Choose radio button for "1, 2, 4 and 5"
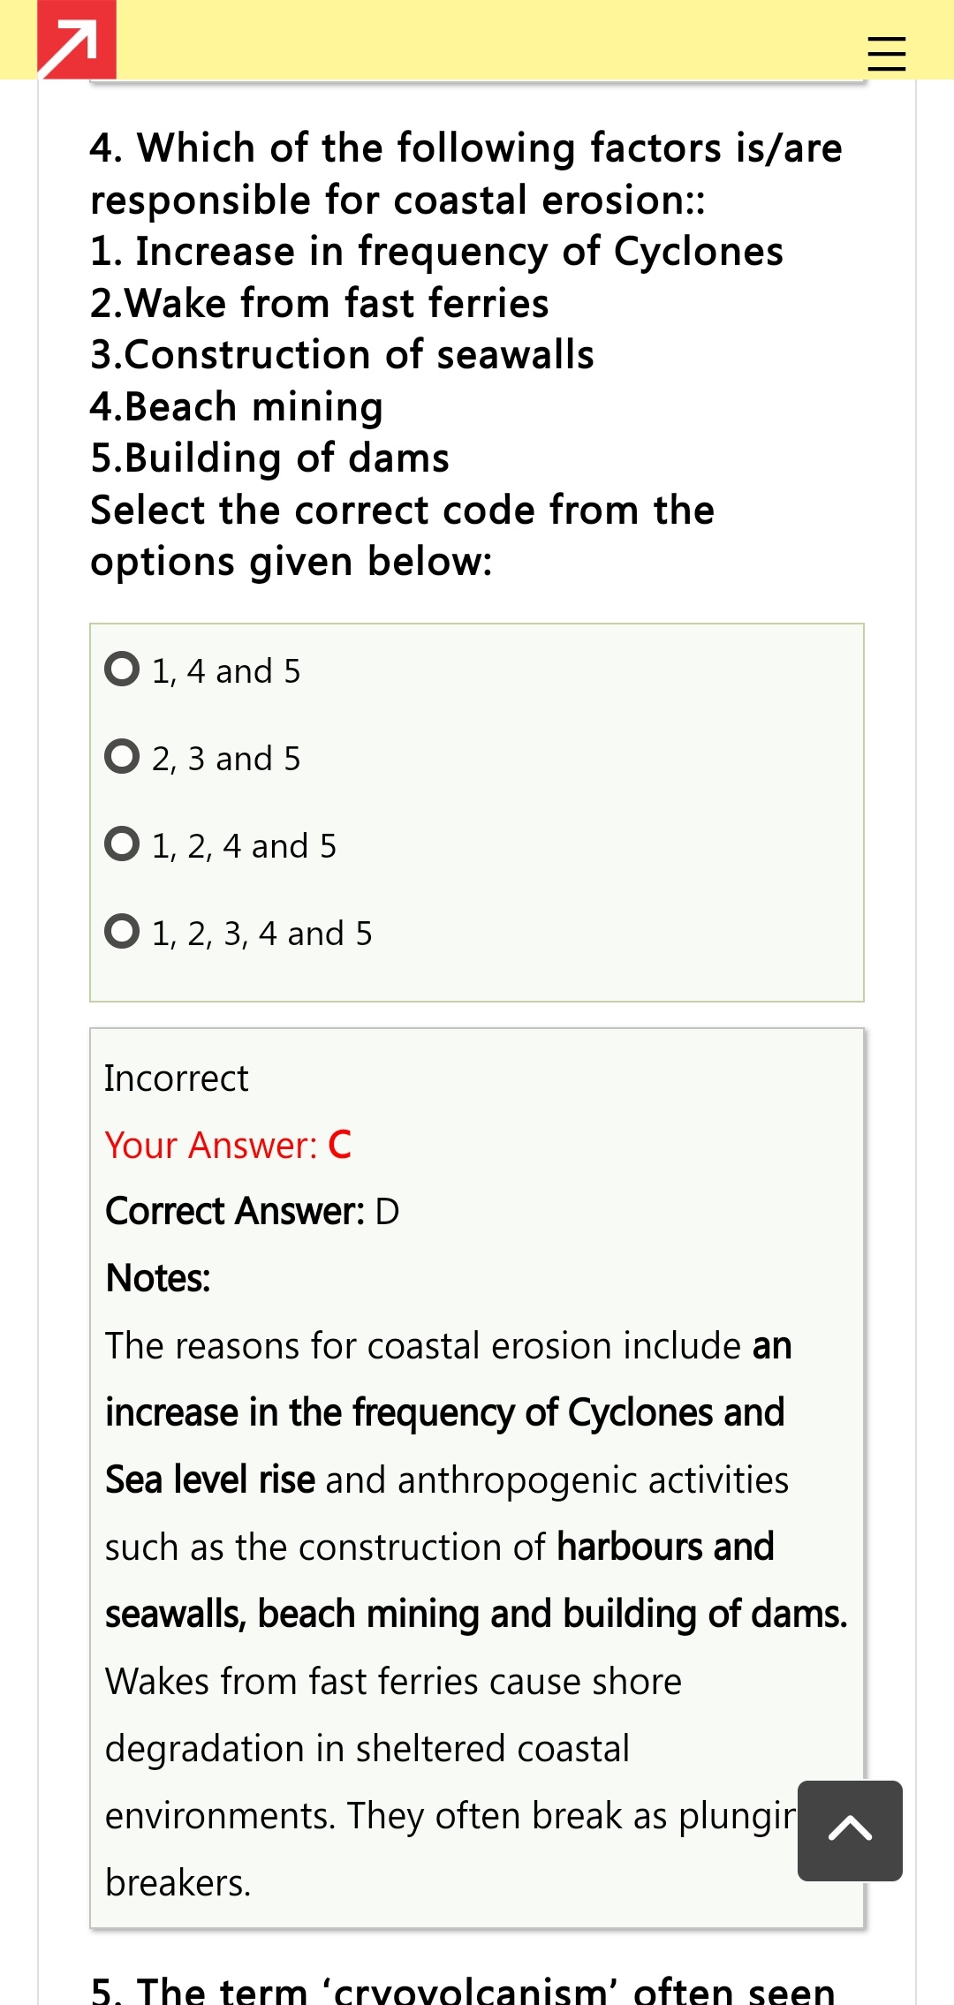This screenshot has width=954, height=2005. click(x=122, y=844)
